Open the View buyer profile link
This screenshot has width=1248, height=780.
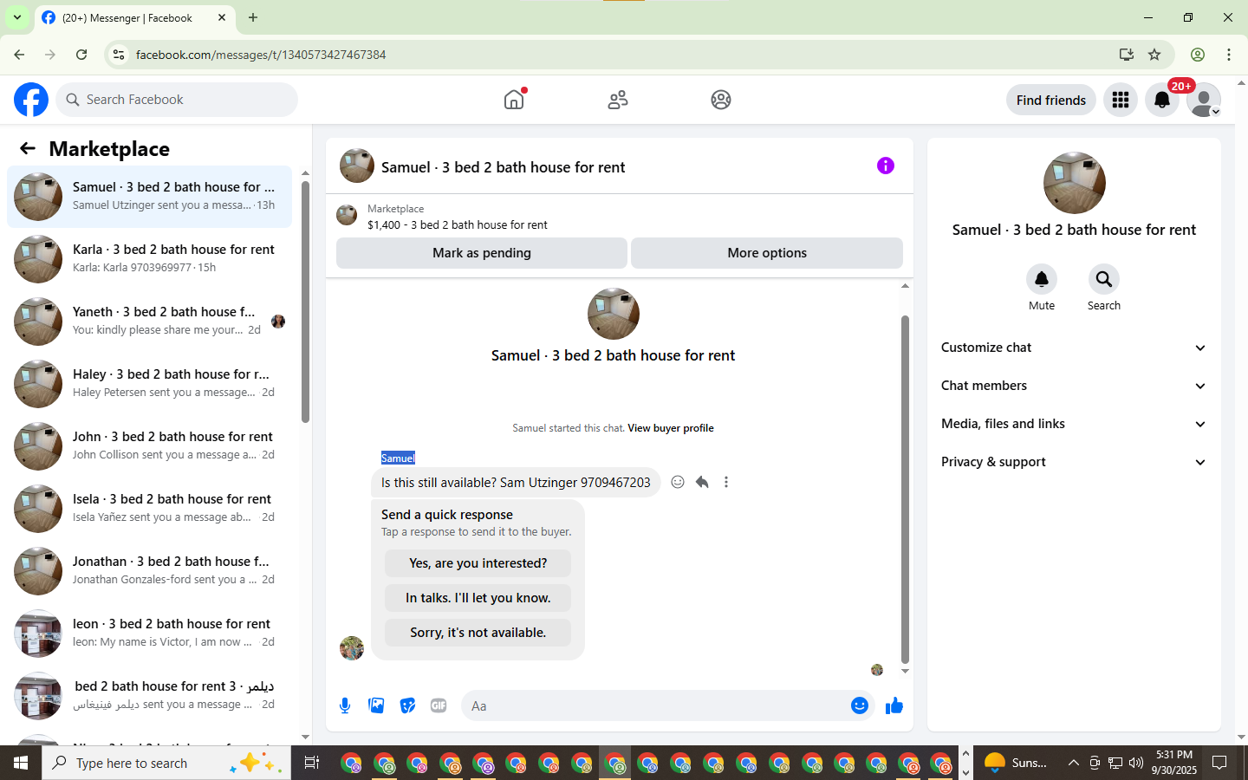671,428
